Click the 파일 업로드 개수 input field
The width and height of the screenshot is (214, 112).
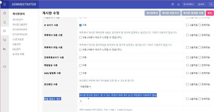(84, 101)
